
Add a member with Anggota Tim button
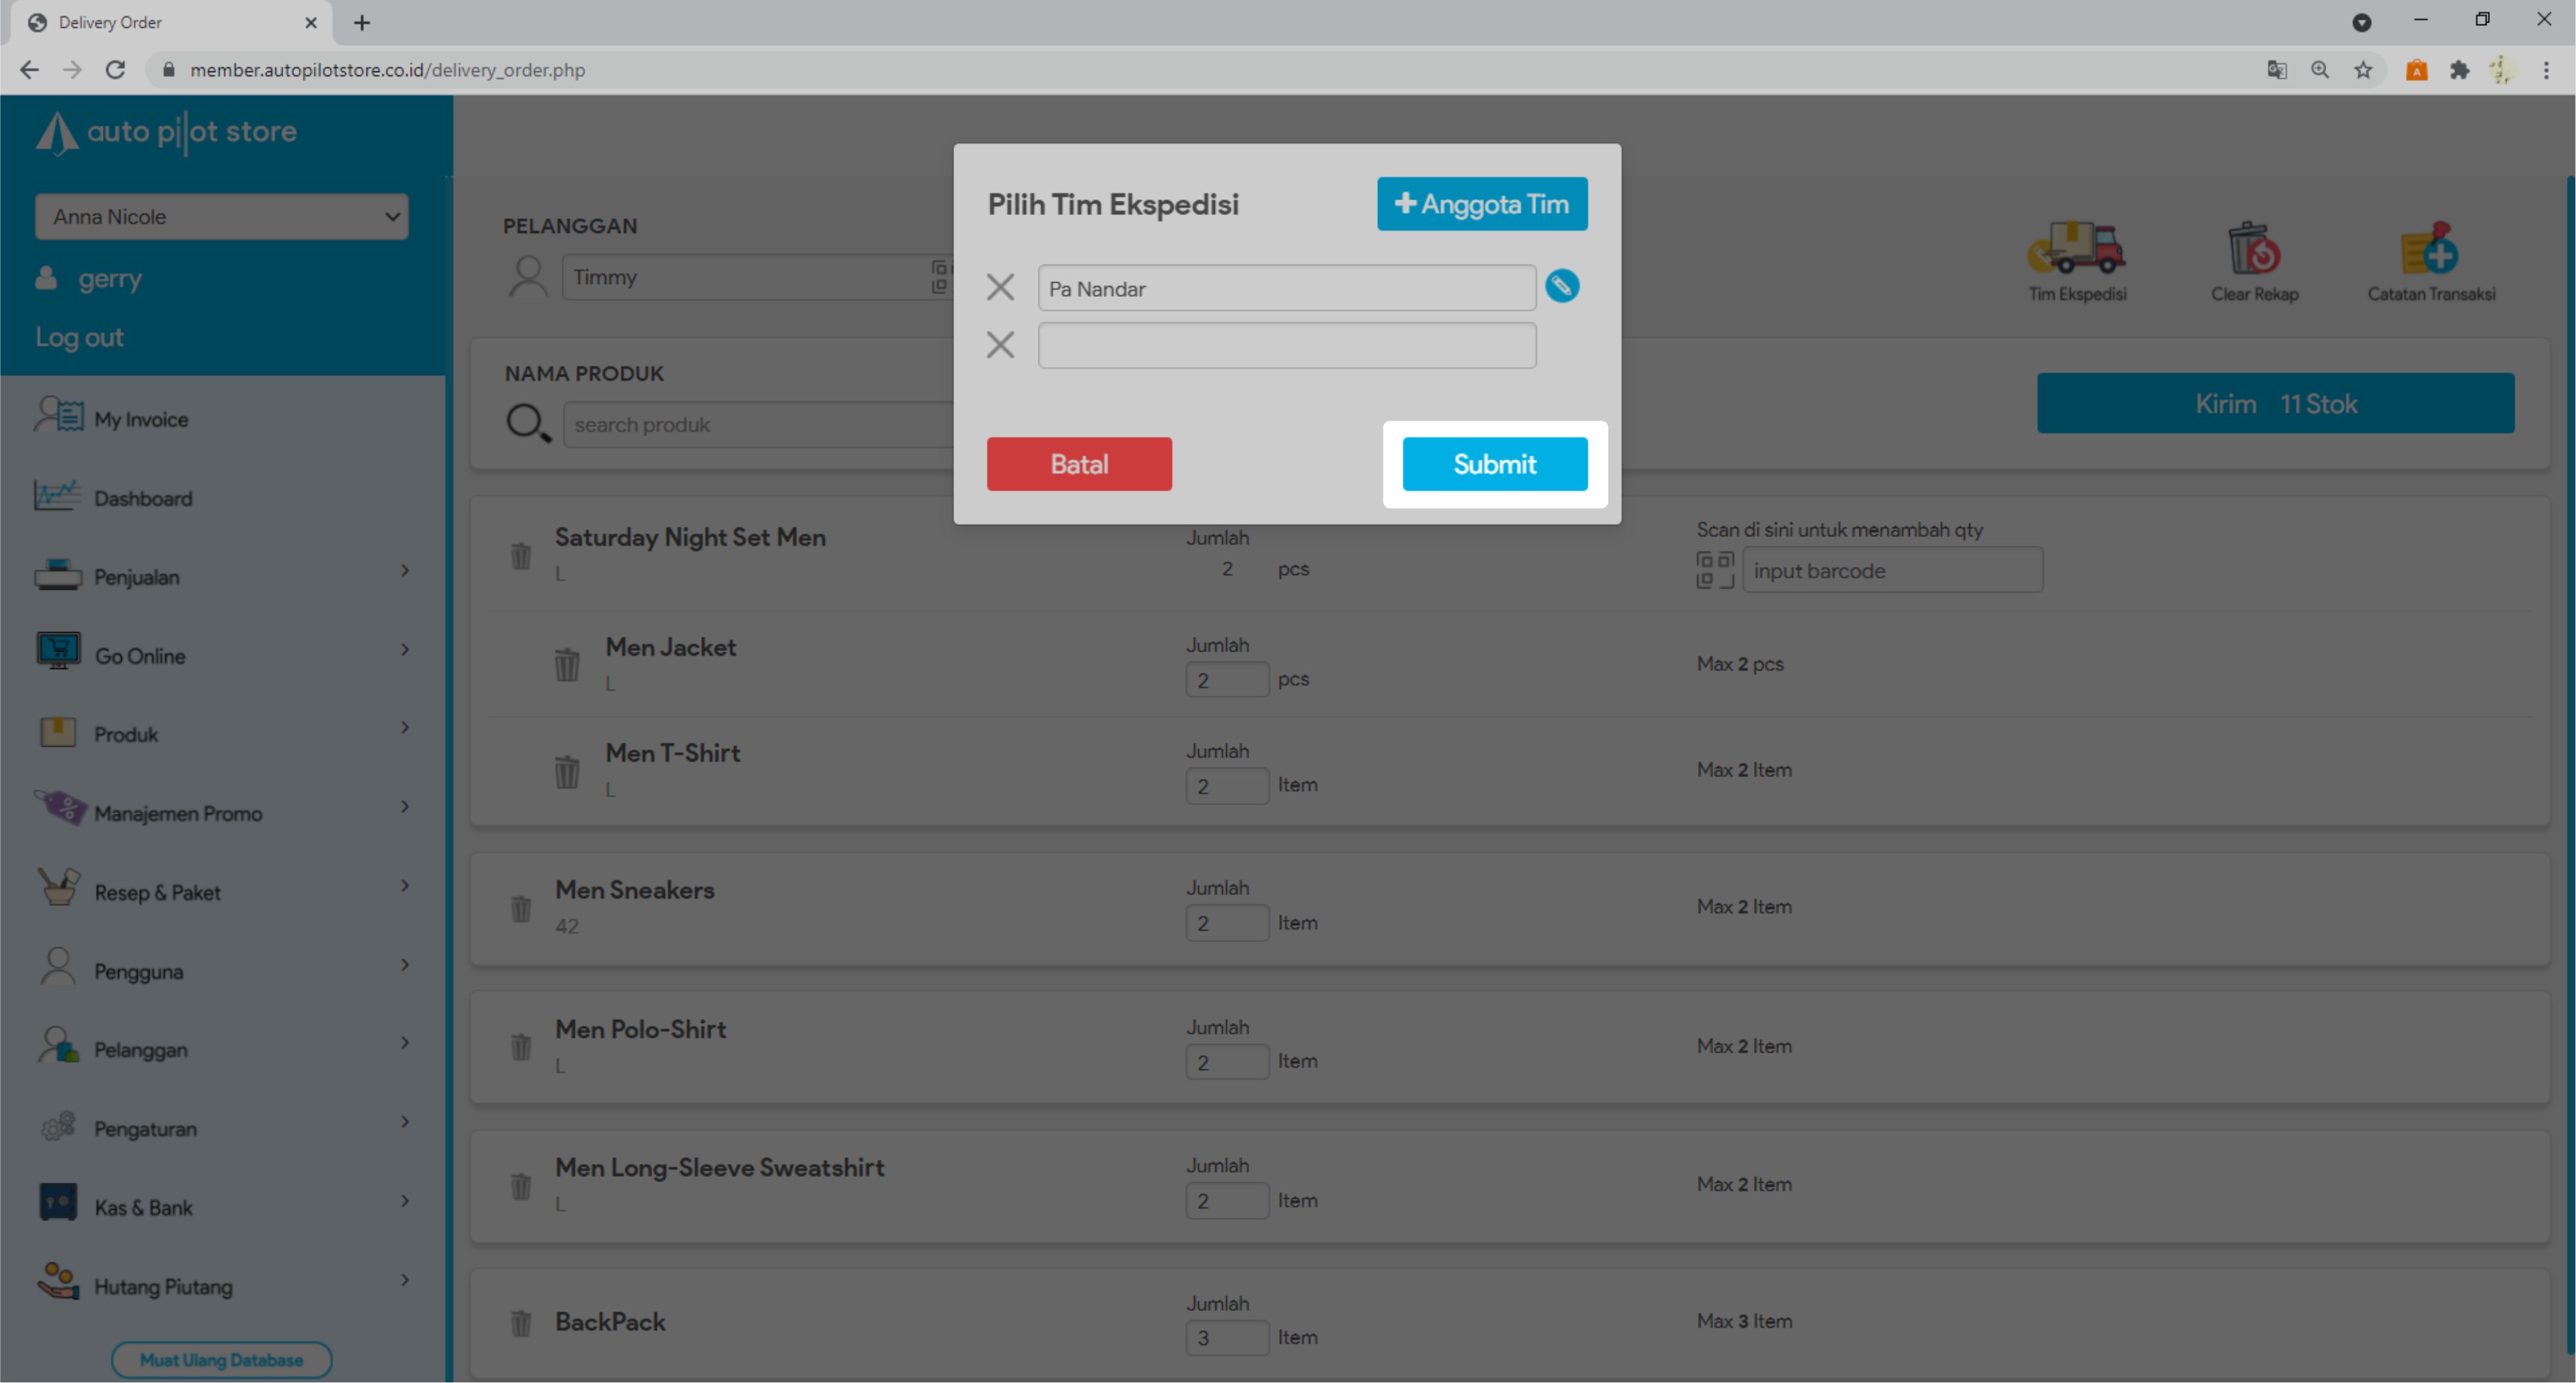point(1481,204)
